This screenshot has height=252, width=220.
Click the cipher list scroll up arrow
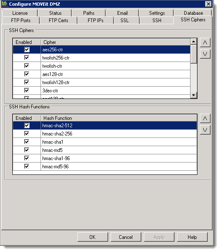click(x=193, y=41)
